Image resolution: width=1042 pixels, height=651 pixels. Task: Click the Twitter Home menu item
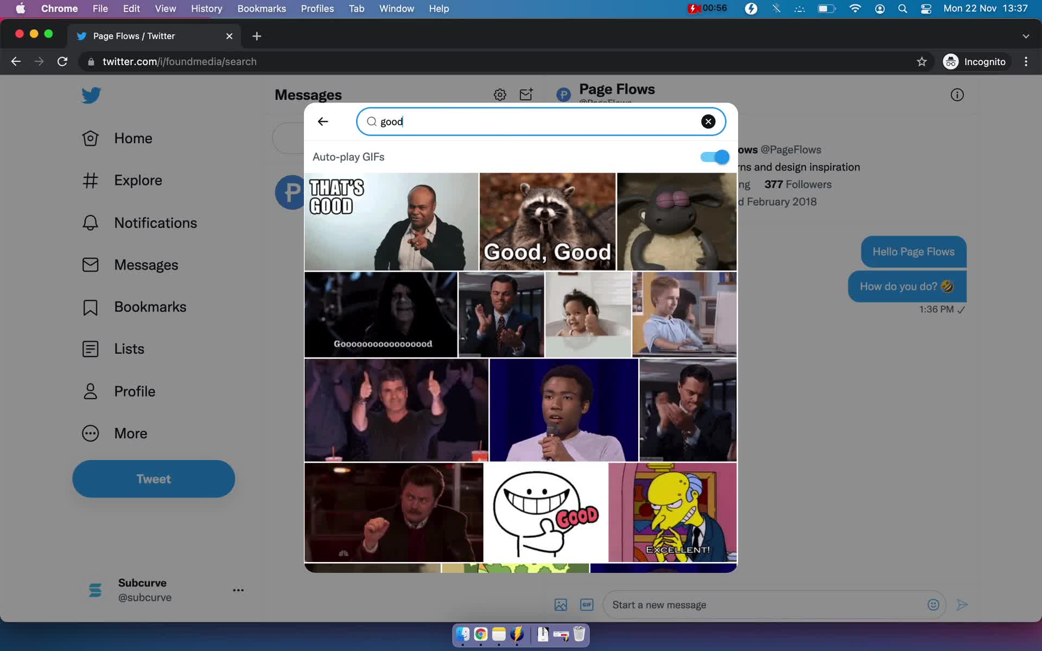tap(134, 138)
